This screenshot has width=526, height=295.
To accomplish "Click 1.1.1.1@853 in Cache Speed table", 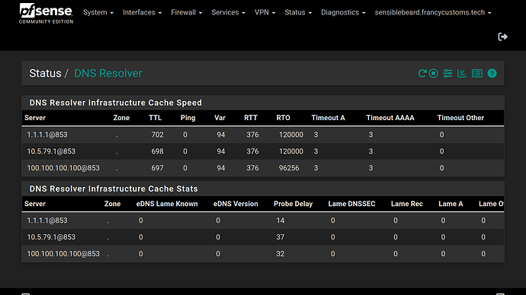I will click(x=47, y=135).
